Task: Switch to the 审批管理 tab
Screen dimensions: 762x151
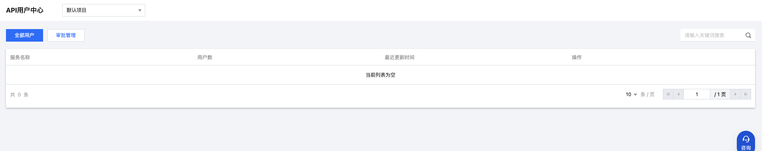Action: pyautogui.click(x=66, y=35)
